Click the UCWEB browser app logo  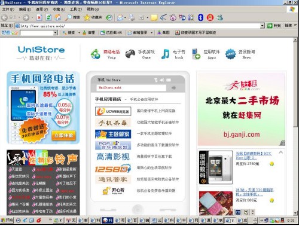click(113, 111)
